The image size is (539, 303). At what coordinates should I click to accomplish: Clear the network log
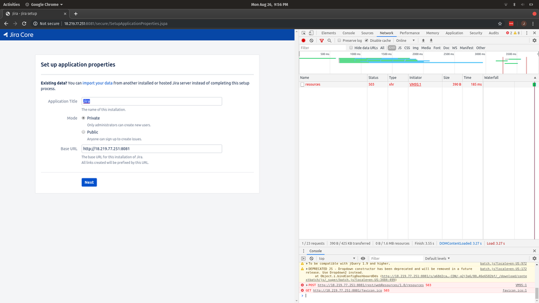(311, 40)
